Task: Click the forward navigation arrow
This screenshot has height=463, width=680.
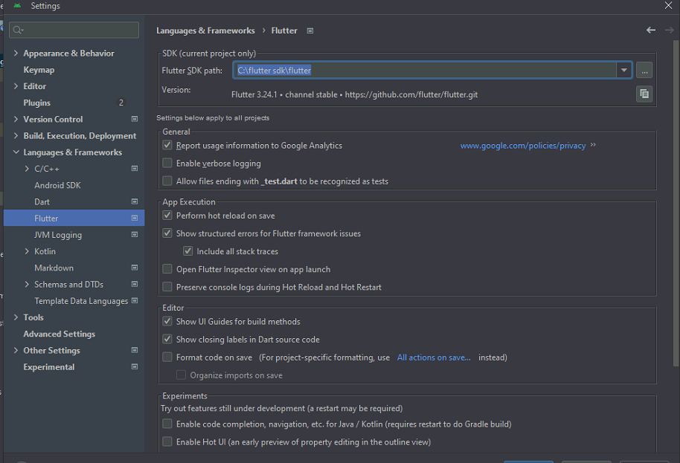Action: click(x=668, y=30)
